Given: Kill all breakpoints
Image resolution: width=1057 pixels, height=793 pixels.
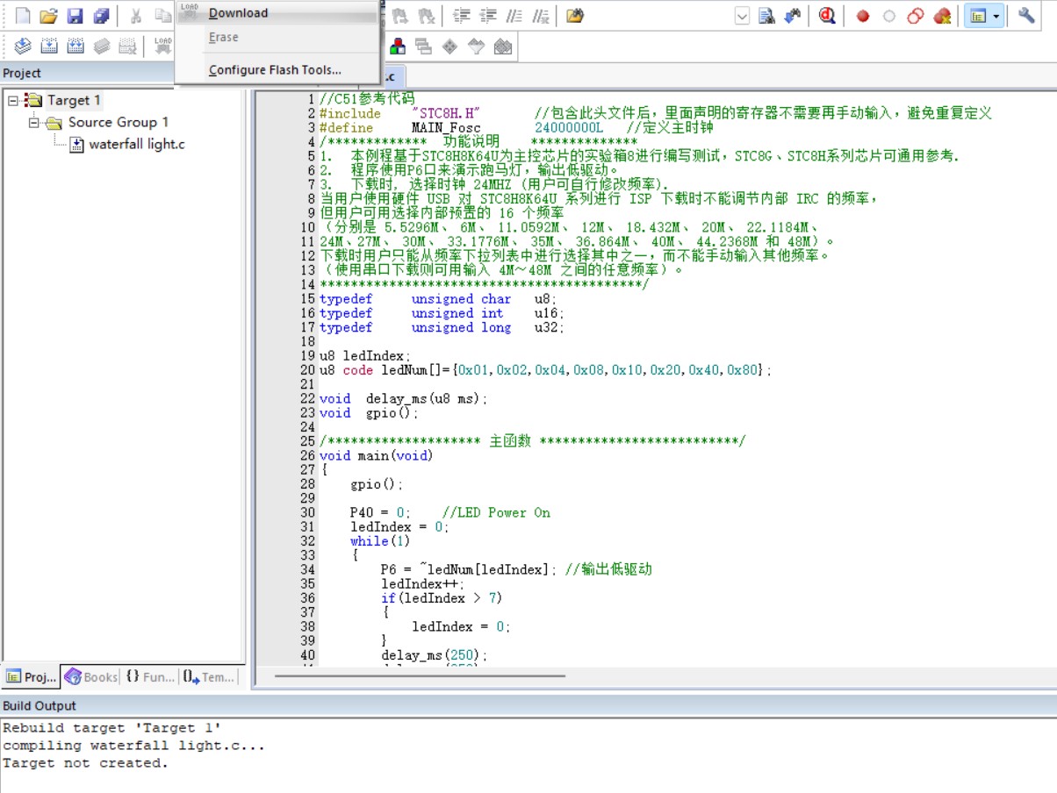Looking at the screenshot, I should tap(942, 16).
